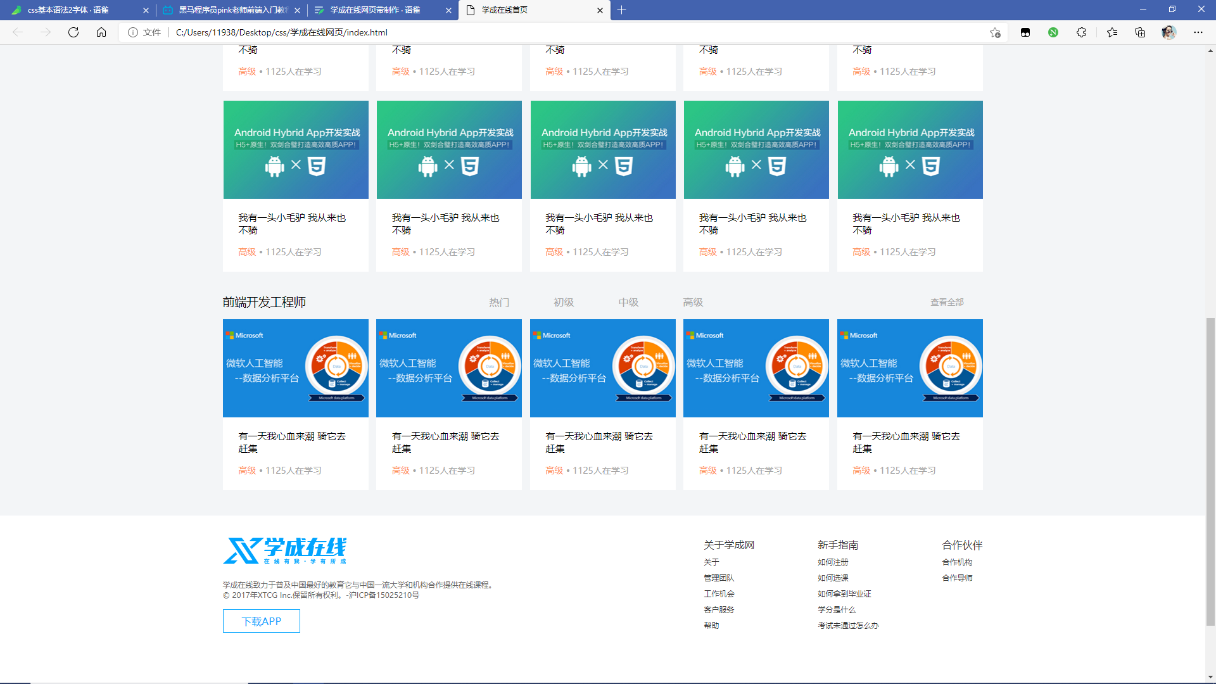
Task: Click the 关于学成网 footer heading
Action: 729,545
